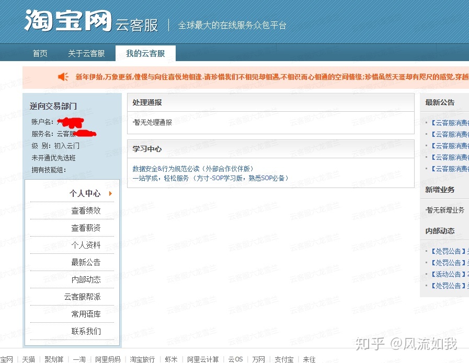Follow the 淘宝旅行 footer link
469x363 pixels.
coord(142,359)
